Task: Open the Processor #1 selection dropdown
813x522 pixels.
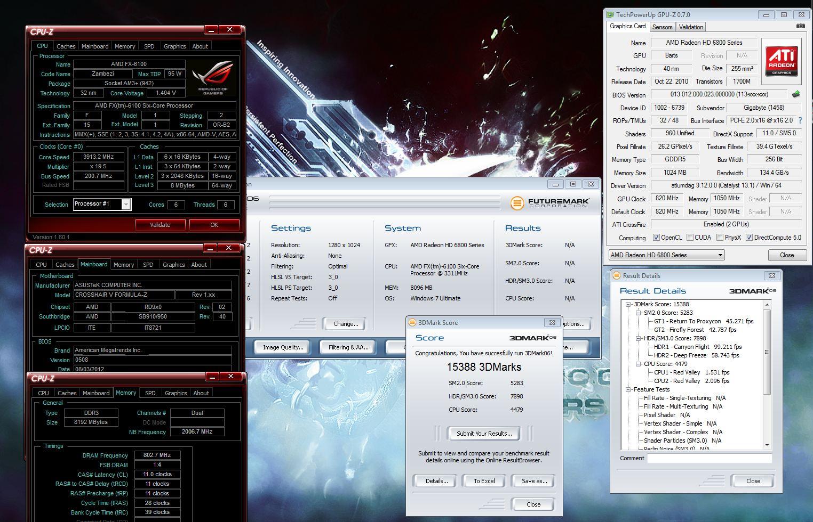Action: pyautogui.click(x=102, y=204)
